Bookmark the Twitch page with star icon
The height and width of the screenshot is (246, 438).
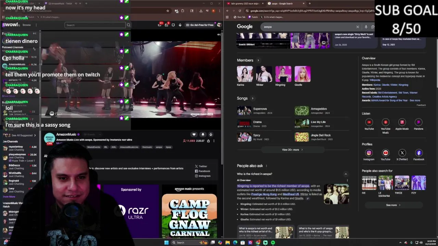point(168,11)
